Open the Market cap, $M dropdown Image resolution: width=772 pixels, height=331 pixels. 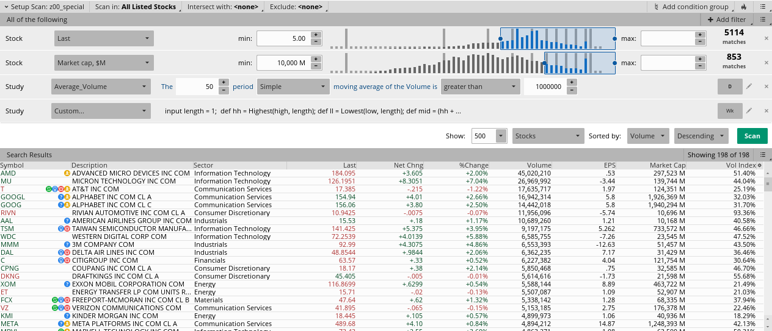103,62
